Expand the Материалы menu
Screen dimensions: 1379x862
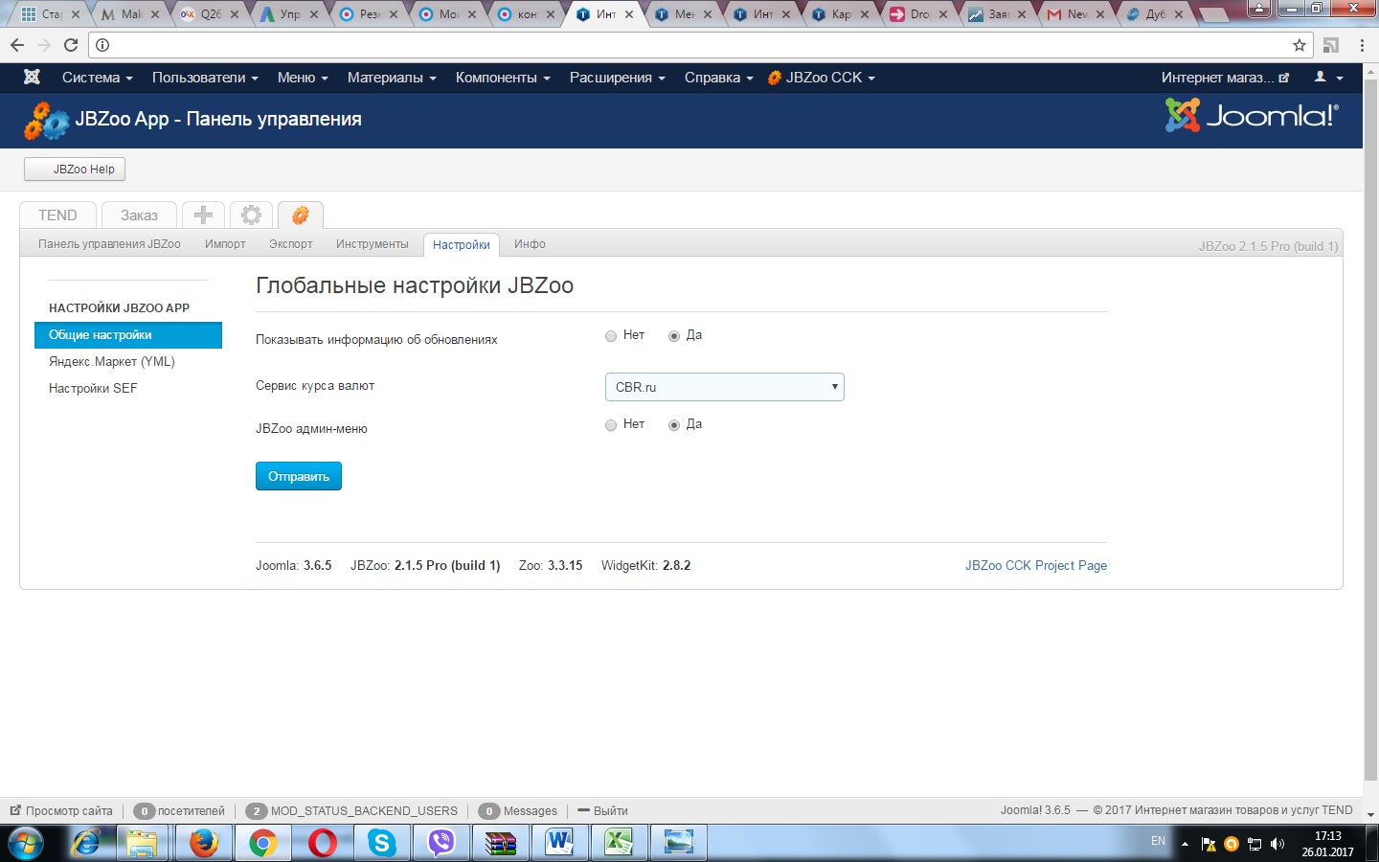point(392,78)
